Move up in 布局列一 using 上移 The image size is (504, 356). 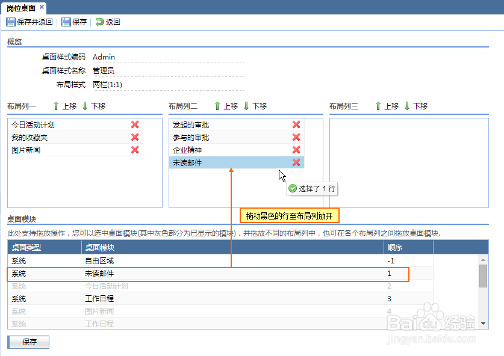click(64, 106)
